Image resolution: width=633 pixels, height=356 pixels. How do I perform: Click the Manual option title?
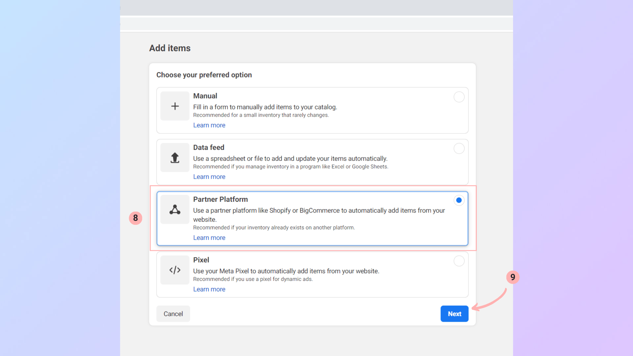point(205,96)
